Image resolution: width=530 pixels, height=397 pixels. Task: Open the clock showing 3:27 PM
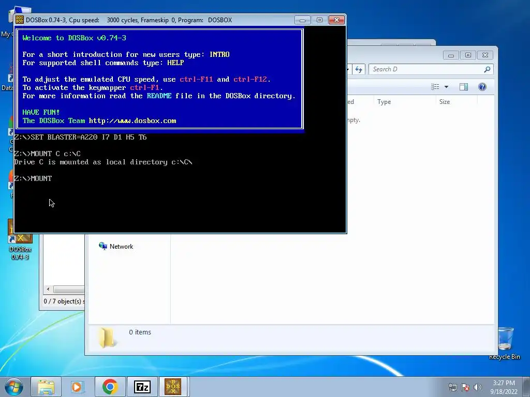click(x=504, y=387)
